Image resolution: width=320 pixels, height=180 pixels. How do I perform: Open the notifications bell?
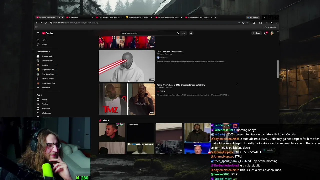coord(265,33)
